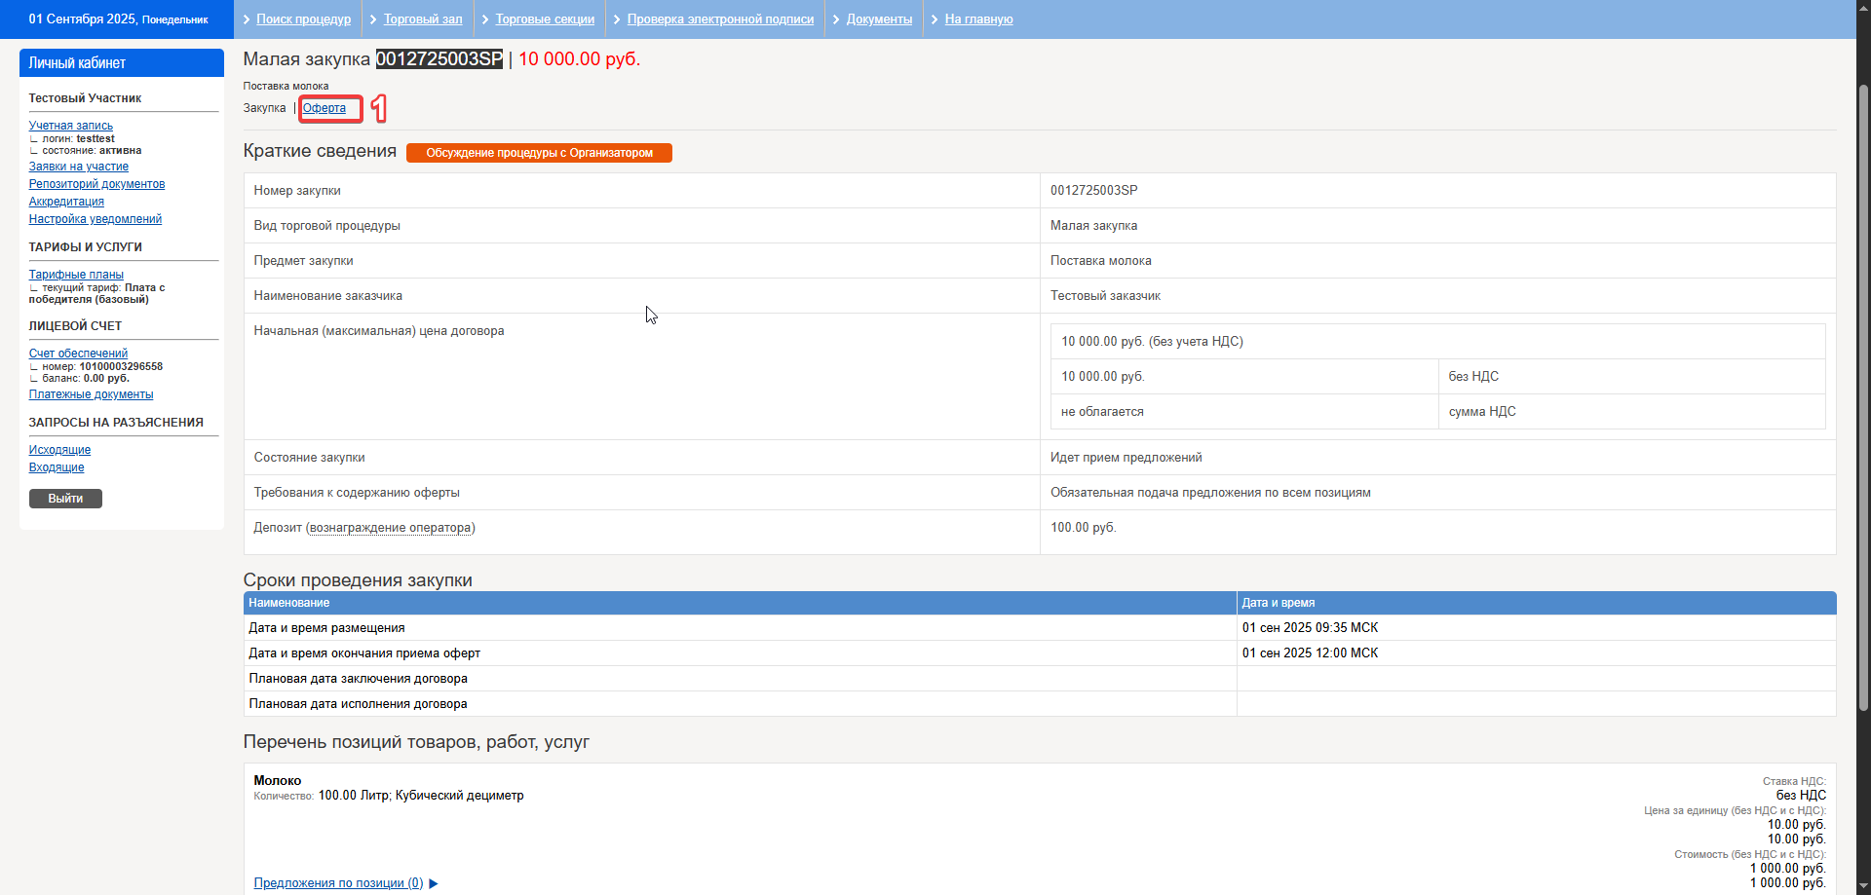Click the page vertical scrollbar
Viewport: 1871px width, 895px height.
click(x=1863, y=390)
